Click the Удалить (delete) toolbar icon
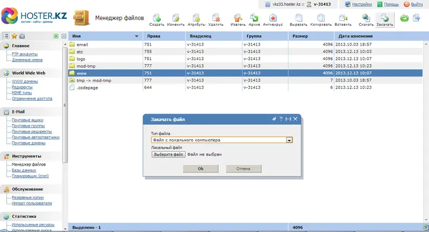The width and height of the screenshot is (429, 232). point(216,20)
